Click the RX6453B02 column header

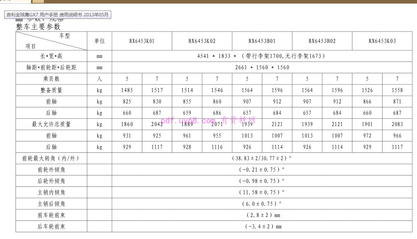(322, 41)
